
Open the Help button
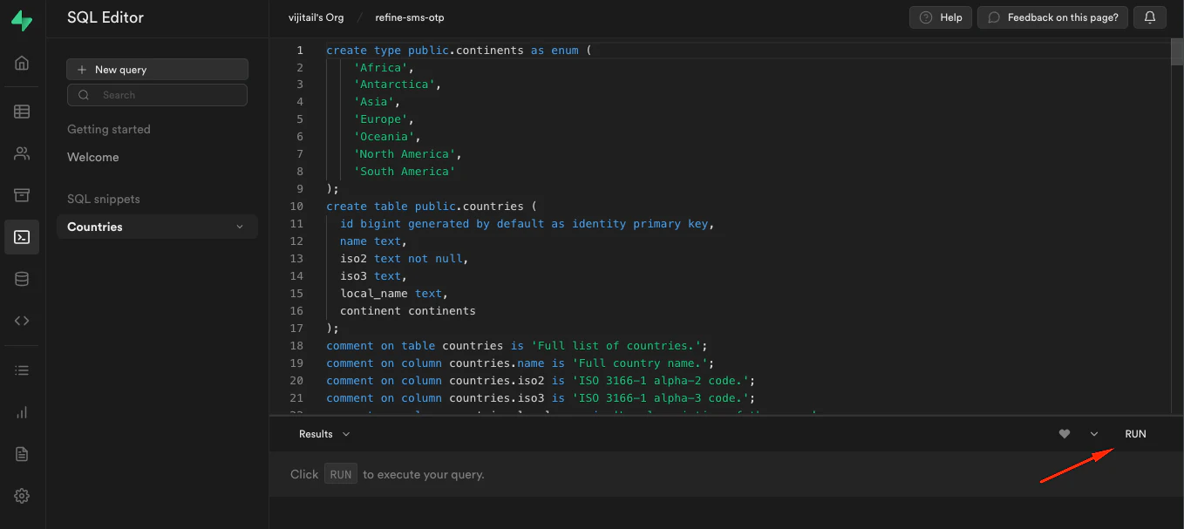coord(941,17)
